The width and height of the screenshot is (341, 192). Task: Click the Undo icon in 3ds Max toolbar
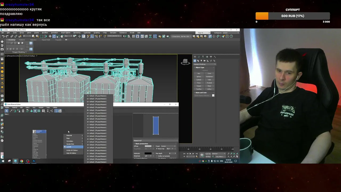3,36
